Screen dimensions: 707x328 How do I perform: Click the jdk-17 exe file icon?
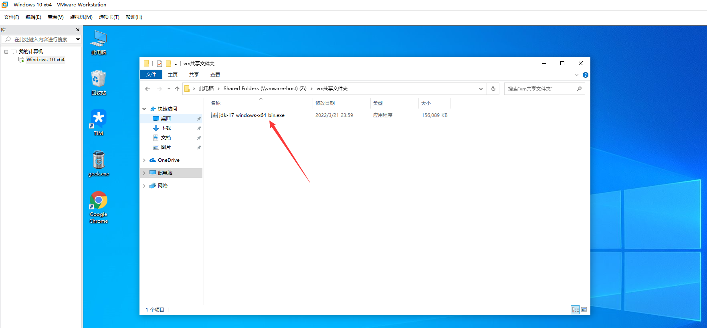(214, 115)
